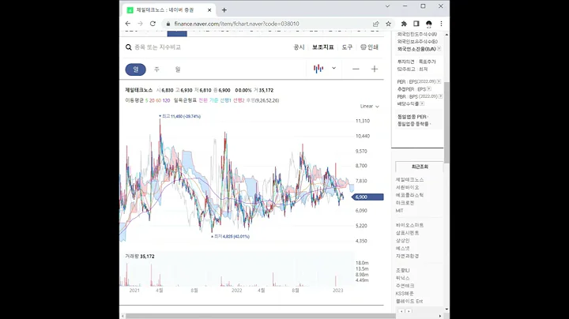This screenshot has width=569, height=319.
Task: Go back with the browser back arrow
Action: pos(128,24)
